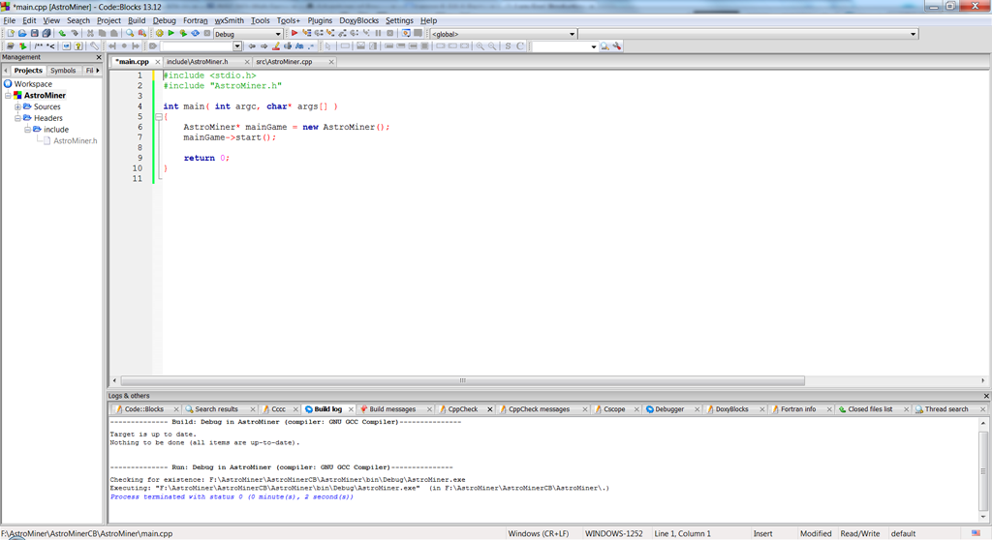Viewport: 992px width, 540px height.
Task: Switch to the include\AstroMiner.h tab
Action: point(198,62)
